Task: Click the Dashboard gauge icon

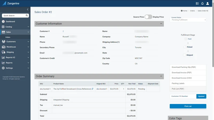Action: pos(3,22)
